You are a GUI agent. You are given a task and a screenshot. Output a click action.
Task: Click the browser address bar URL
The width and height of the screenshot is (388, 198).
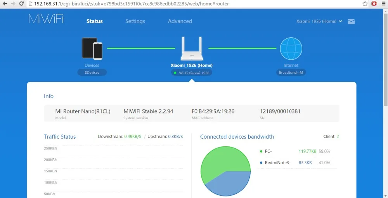click(x=132, y=4)
